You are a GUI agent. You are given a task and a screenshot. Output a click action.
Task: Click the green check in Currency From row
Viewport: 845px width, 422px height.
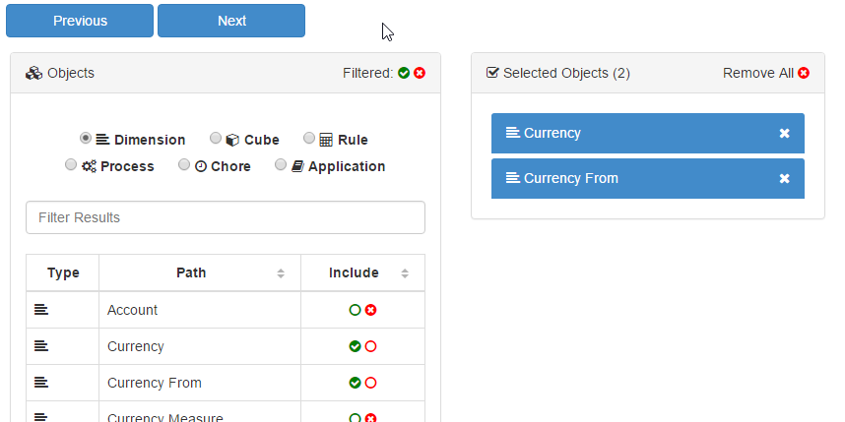click(x=355, y=383)
